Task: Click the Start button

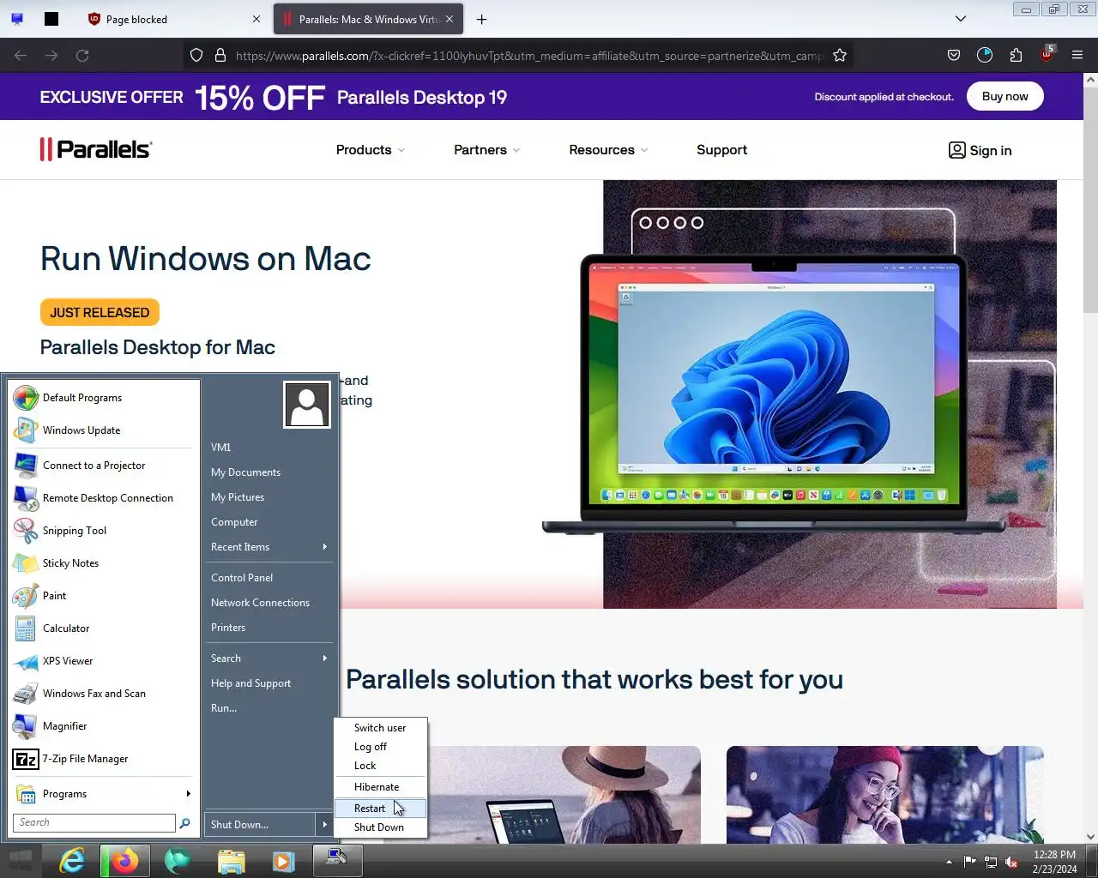Action: pos(21,860)
